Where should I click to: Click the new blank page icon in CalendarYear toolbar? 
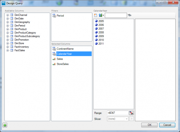click(96, 15)
